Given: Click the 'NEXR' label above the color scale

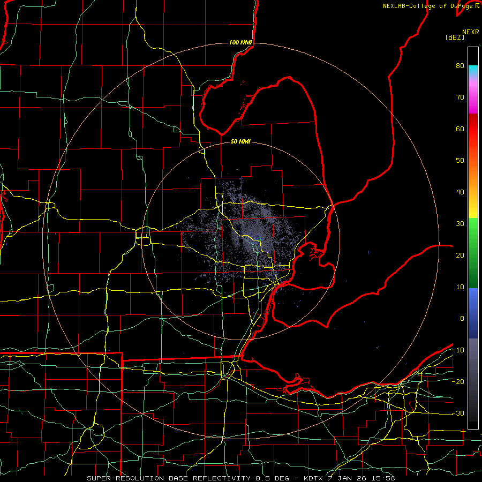Looking at the screenshot, I should 471,32.
